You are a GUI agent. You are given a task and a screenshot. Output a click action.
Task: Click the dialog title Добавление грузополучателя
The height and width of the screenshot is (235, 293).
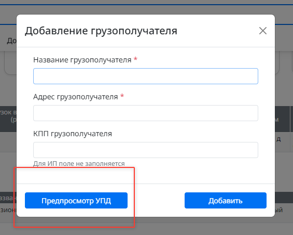101,31
